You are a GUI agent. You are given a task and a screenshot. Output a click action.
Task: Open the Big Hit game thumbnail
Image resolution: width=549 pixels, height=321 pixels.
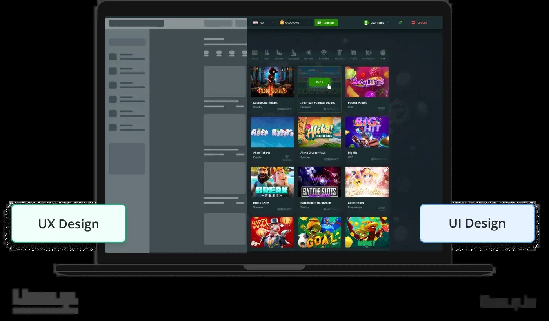pyautogui.click(x=367, y=132)
